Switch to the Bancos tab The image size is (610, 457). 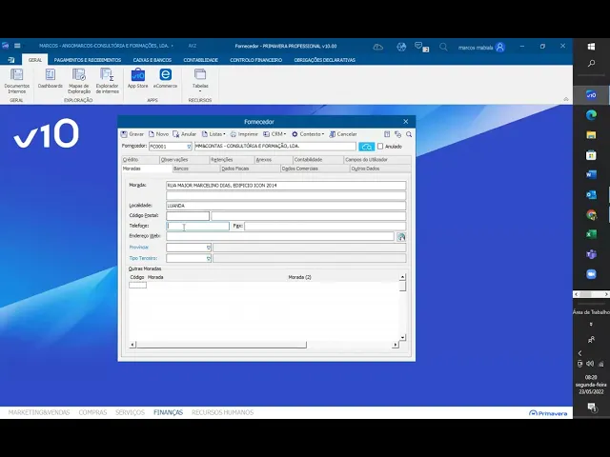tap(195, 169)
